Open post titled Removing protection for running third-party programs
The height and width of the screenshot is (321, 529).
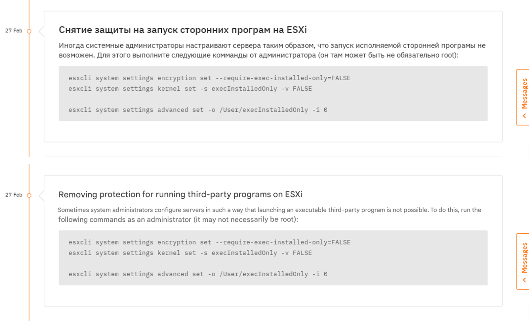180,194
